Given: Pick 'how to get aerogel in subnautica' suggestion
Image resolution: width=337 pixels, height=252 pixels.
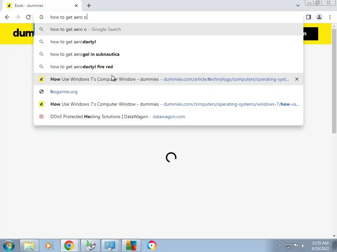Looking at the screenshot, I should [168, 54].
